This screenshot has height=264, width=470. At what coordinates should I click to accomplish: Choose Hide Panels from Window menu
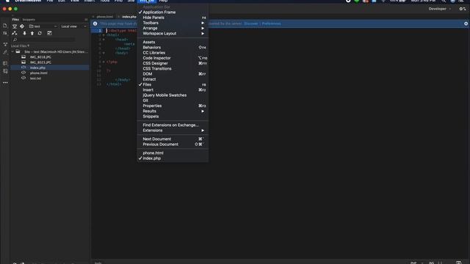pos(173,18)
